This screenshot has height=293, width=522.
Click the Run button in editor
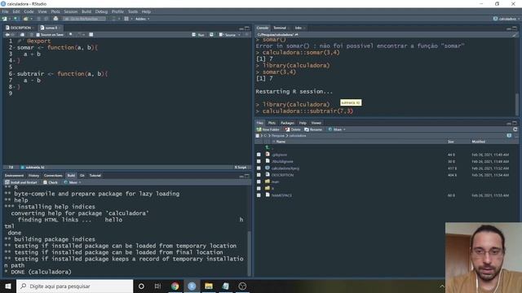click(x=198, y=34)
